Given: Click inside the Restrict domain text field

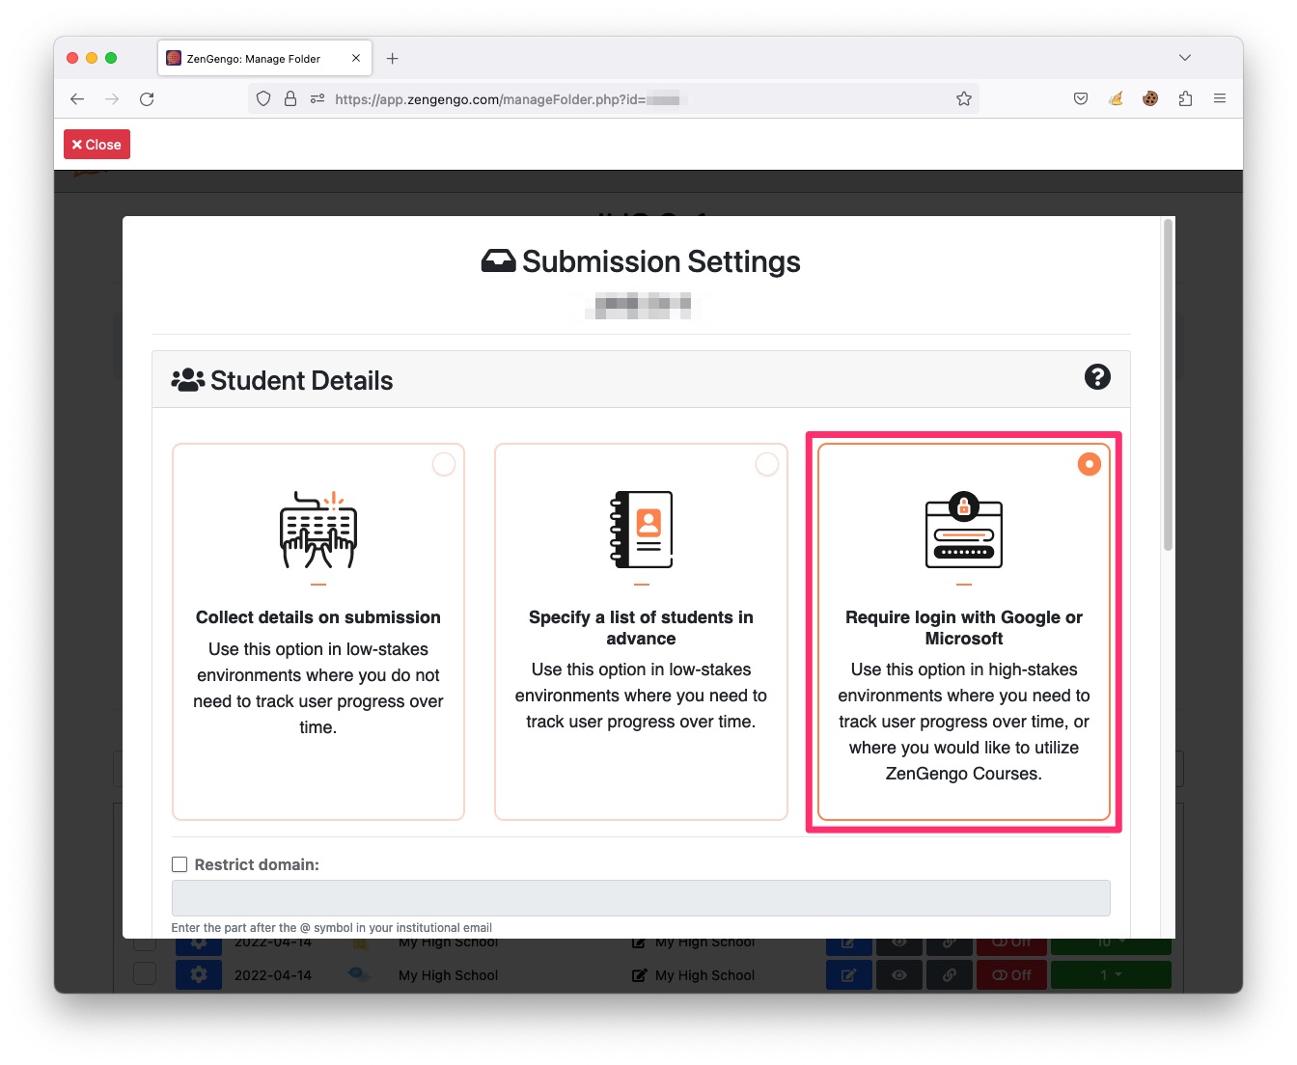Looking at the screenshot, I should [641, 898].
